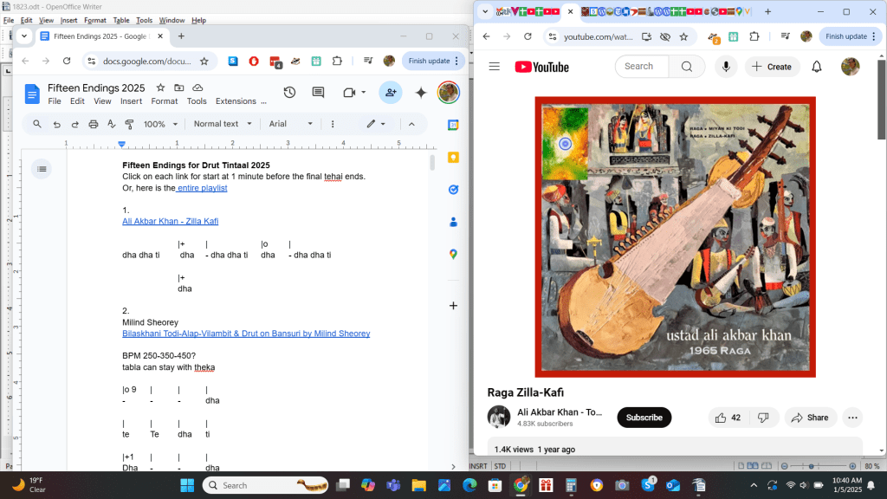Click the Print icon in Docs toolbar

pyautogui.click(x=94, y=124)
